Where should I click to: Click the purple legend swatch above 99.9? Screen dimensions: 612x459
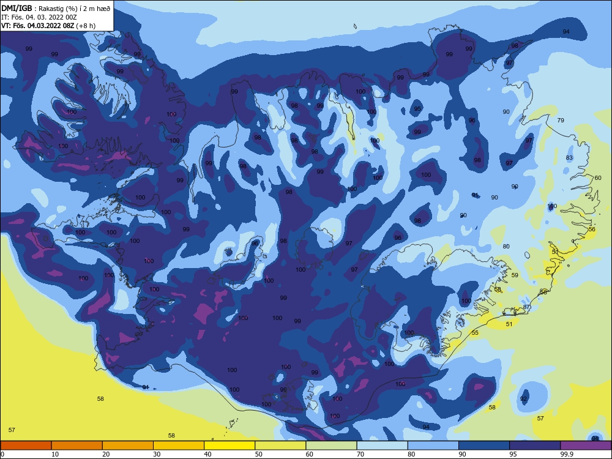click(x=586, y=446)
